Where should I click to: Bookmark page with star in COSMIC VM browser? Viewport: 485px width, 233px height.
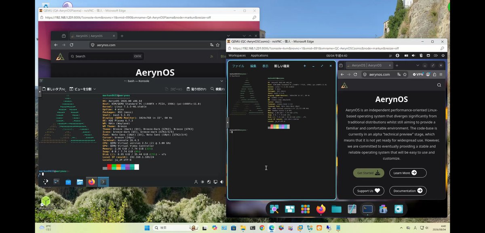(405, 74)
